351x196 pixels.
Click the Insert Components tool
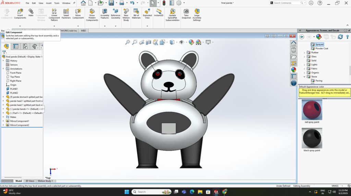20,14
